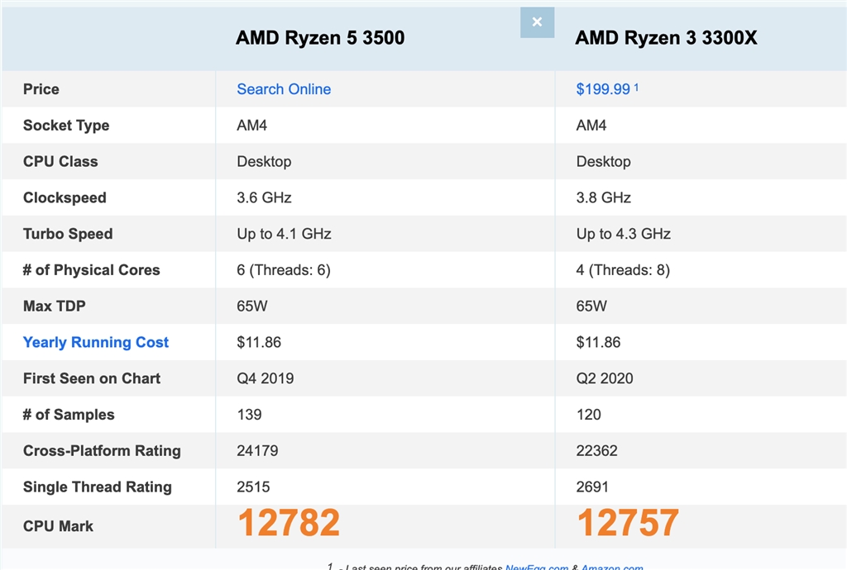Click the 12757 CPU Mark score
Viewport: 847px width, 570px height.
pyautogui.click(x=628, y=523)
